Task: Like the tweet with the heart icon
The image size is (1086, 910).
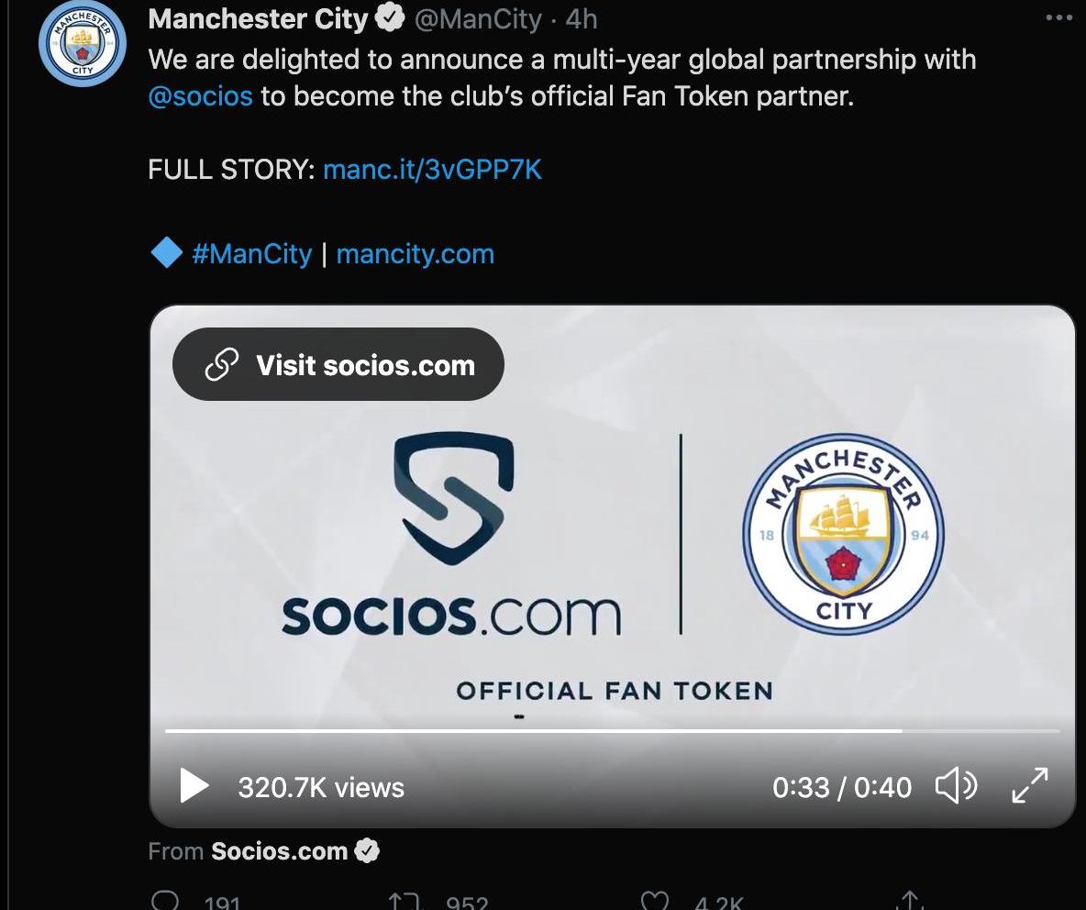Action: 655,901
